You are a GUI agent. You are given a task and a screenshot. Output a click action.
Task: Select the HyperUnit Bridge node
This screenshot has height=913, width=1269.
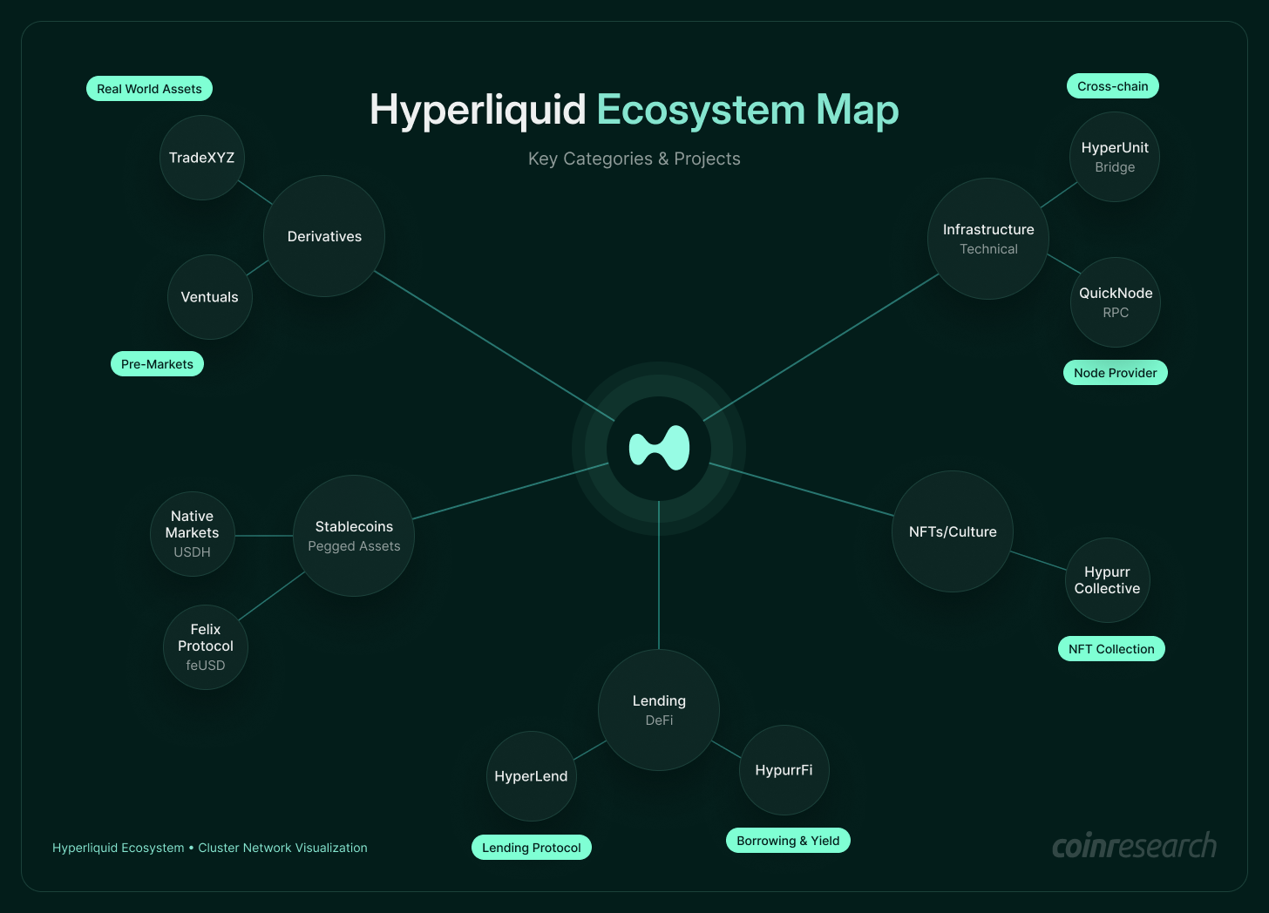pos(1115,157)
